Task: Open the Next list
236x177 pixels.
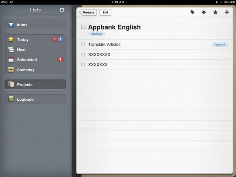Action: point(35,49)
